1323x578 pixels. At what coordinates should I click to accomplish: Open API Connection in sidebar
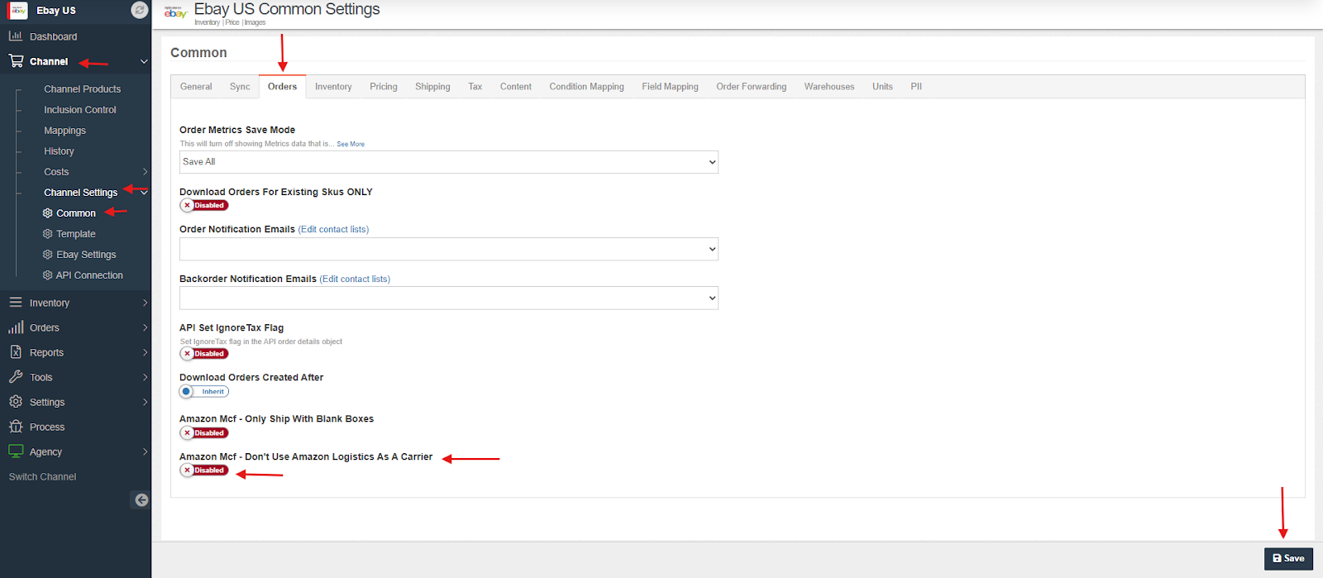pyautogui.click(x=89, y=275)
